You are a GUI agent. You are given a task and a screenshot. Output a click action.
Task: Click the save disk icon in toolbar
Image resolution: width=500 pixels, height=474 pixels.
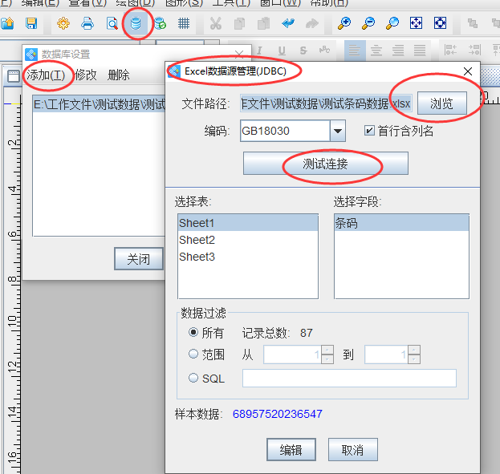[x=31, y=23]
